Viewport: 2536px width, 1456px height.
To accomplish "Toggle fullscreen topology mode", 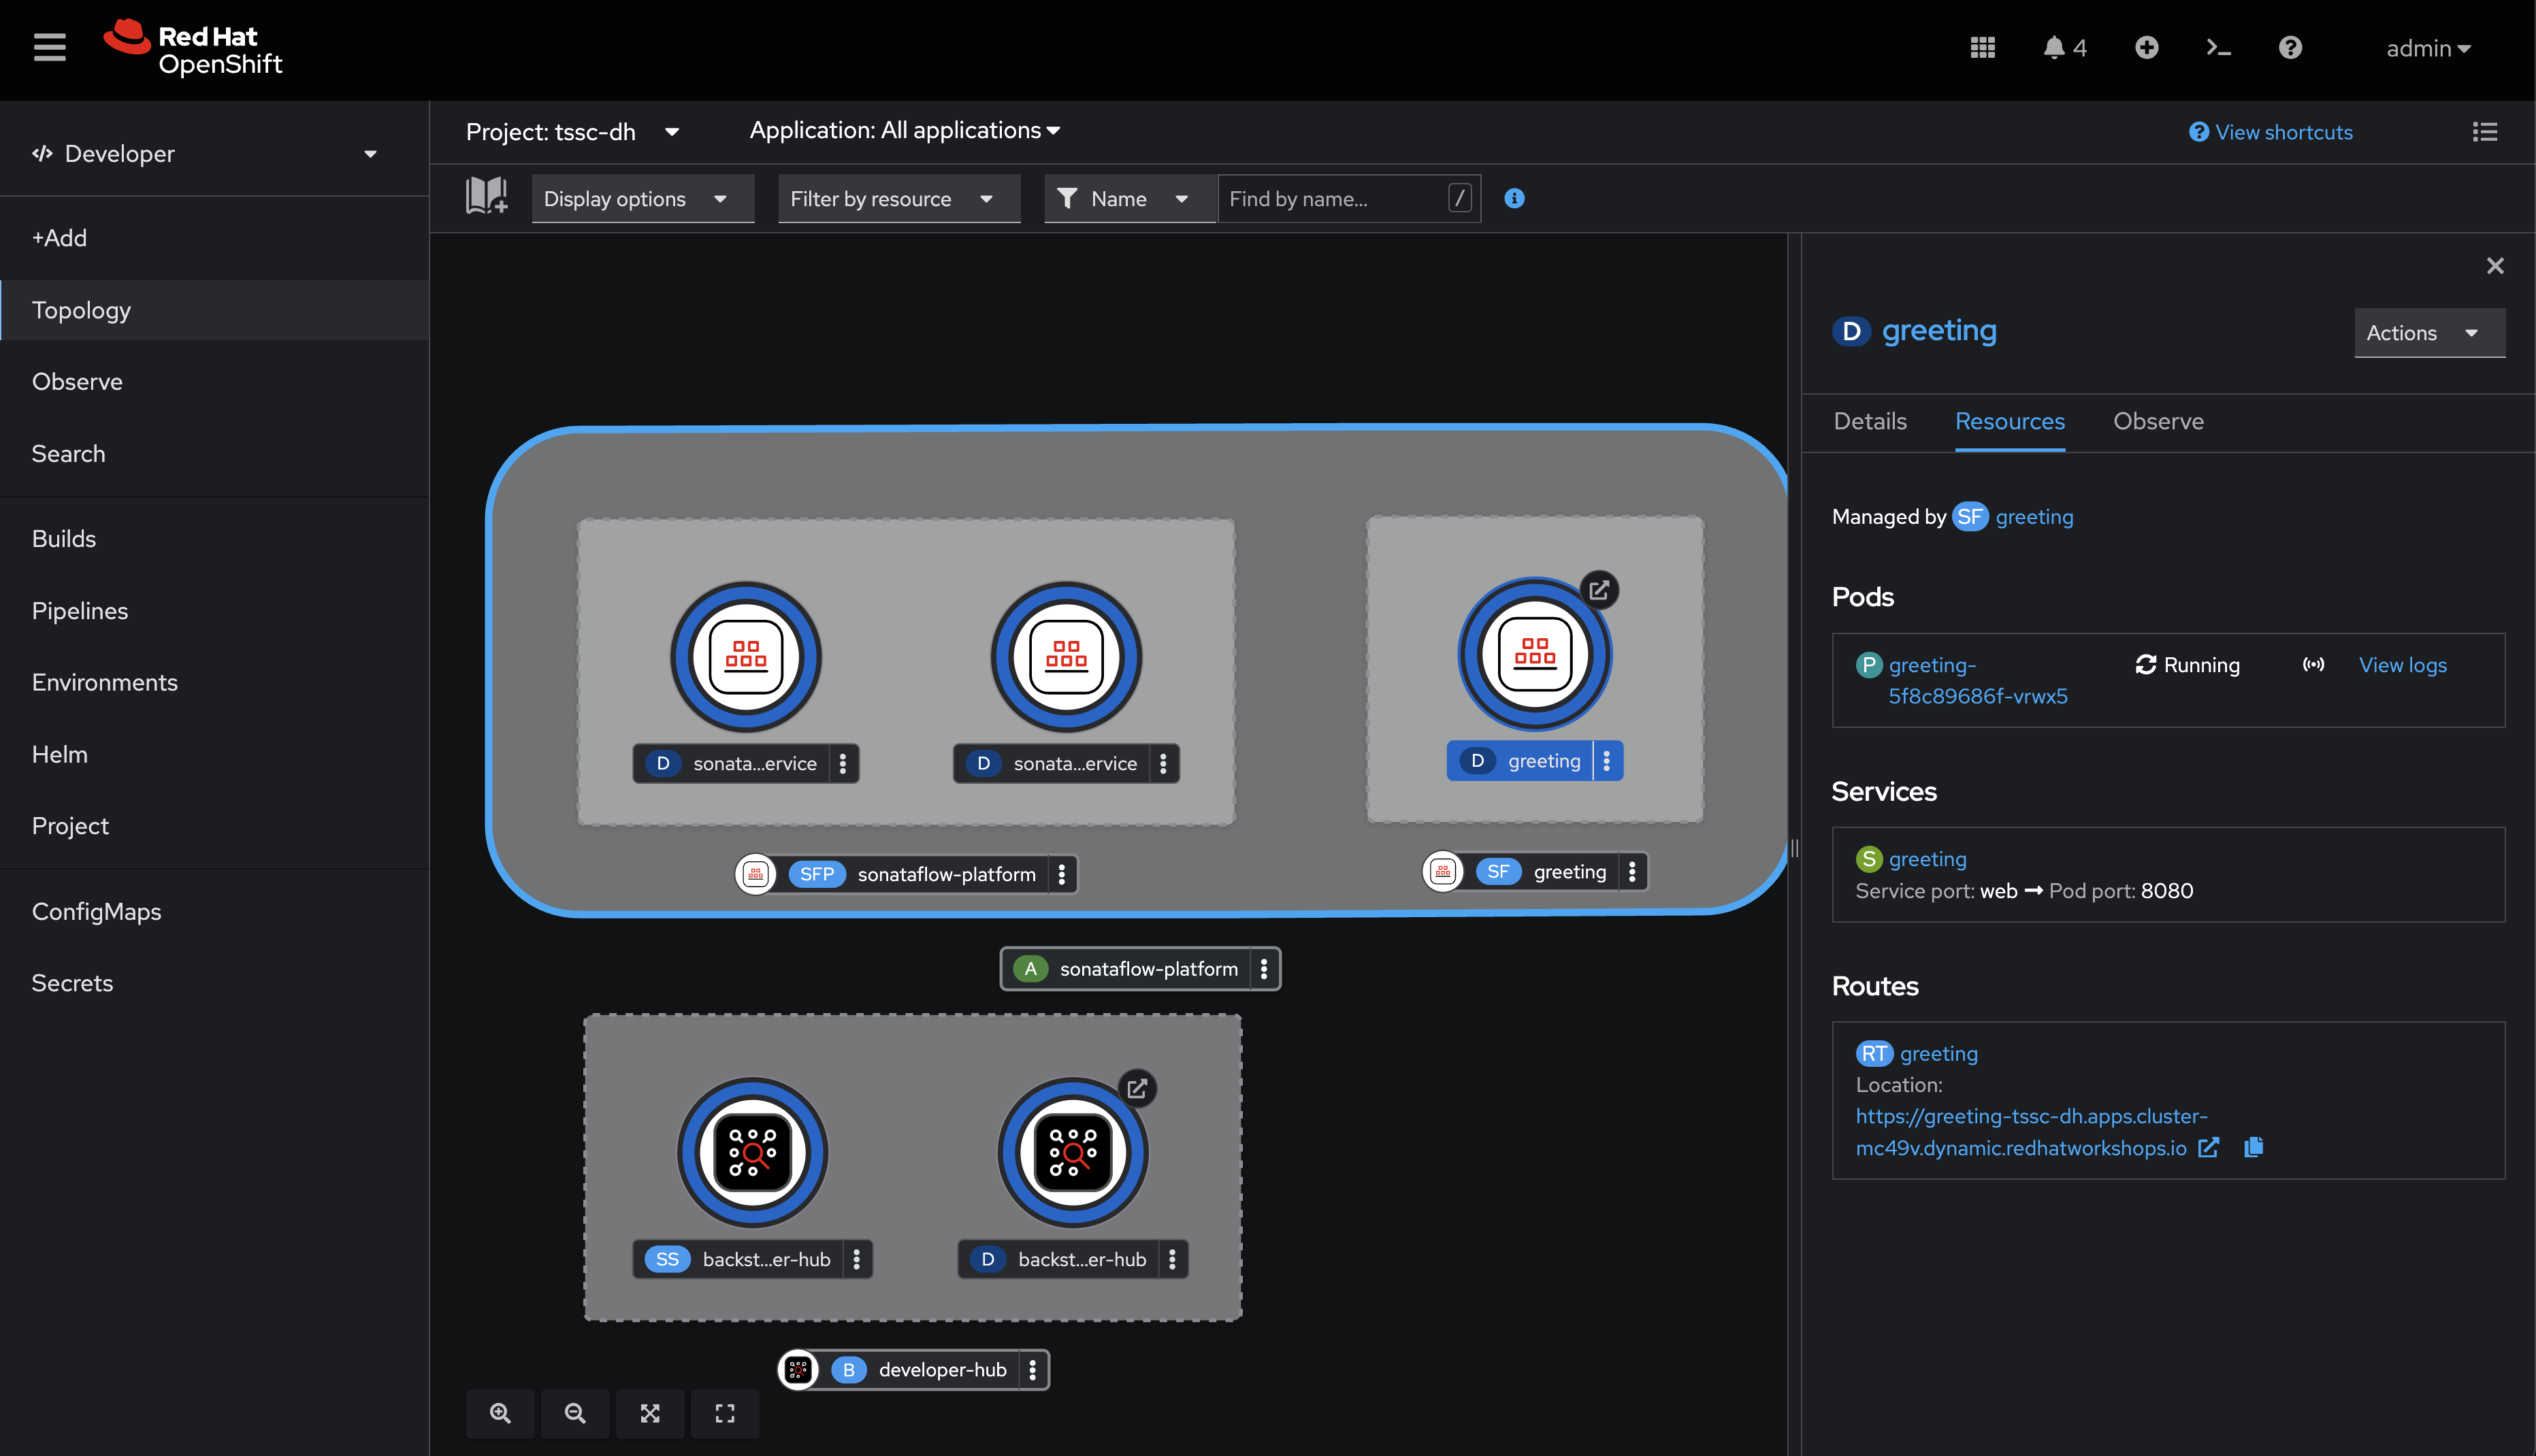I will point(724,1413).
